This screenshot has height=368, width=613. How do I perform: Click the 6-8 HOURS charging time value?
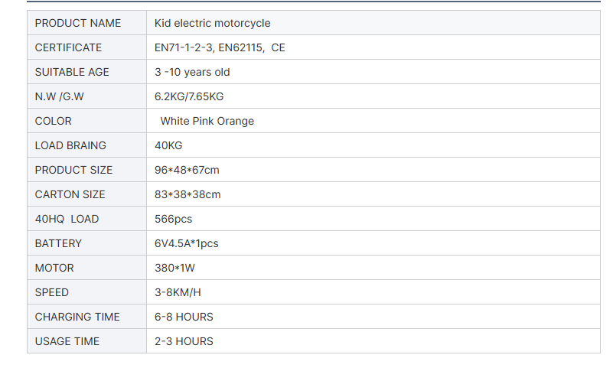coord(184,317)
